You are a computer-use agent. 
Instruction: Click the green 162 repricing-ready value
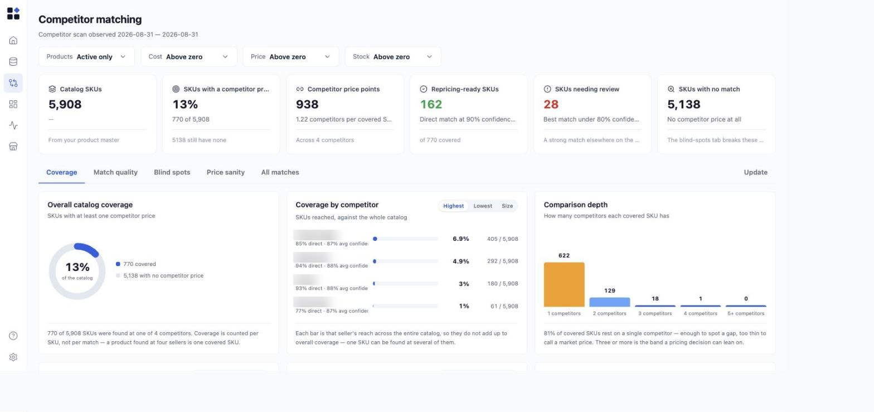[x=431, y=104]
